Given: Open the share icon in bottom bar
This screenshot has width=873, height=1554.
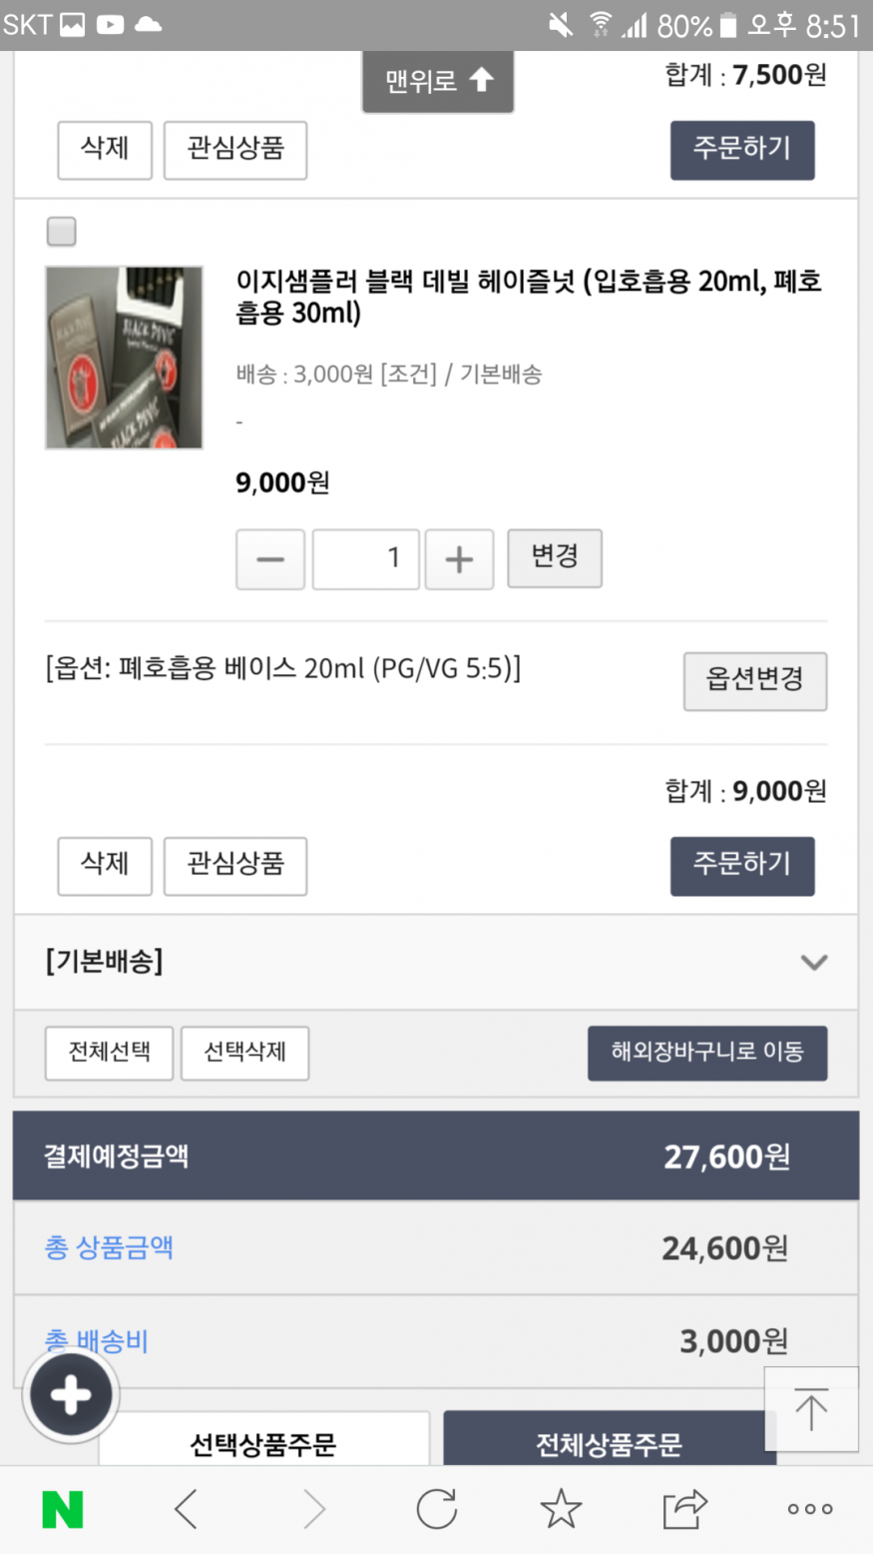Looking at the screenshot, I should point(684,1508).
